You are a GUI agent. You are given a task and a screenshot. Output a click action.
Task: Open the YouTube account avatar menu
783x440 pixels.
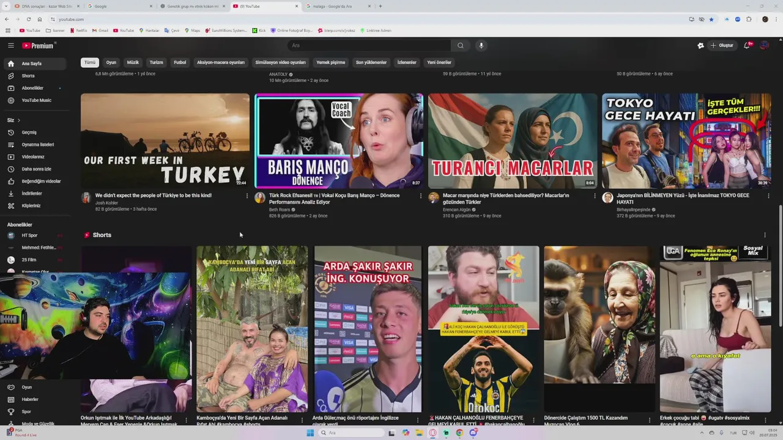click(764, 45)
